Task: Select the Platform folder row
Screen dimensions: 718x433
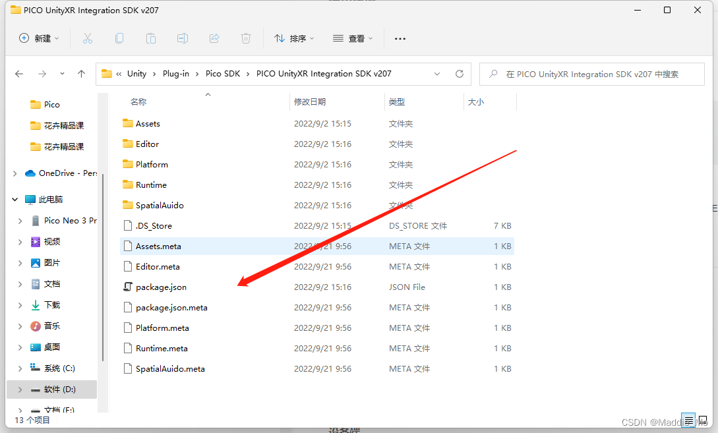Action: point(317,164)
